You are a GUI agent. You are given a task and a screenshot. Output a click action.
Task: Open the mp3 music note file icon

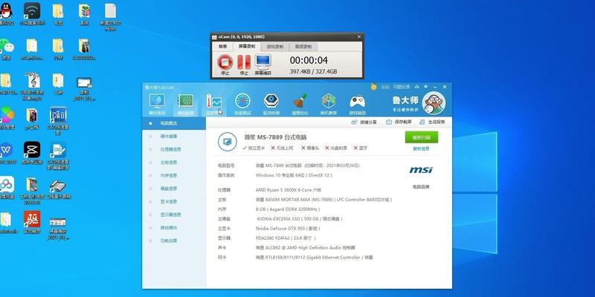pos(33,80)
